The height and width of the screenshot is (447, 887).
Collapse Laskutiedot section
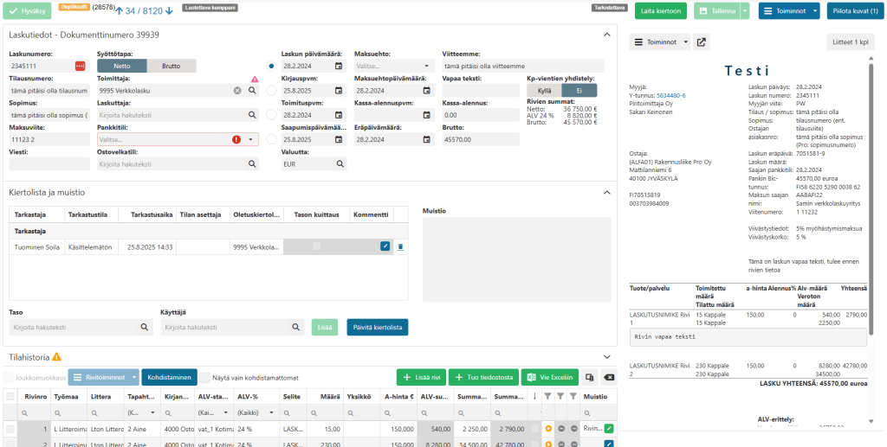click(607, 35)
